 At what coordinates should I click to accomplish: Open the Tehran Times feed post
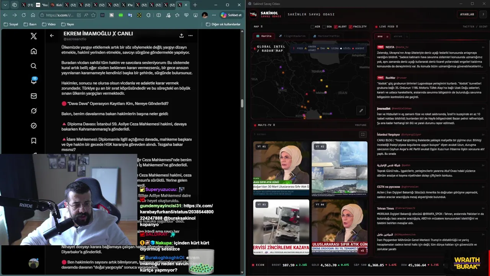click(431, 216)
